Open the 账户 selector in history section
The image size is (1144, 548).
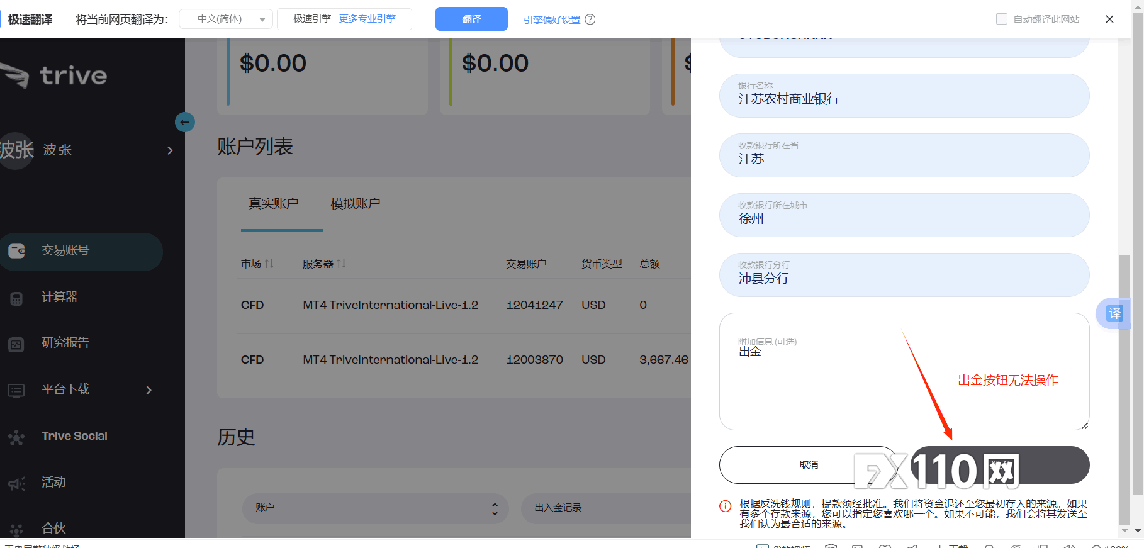click(376, 508)
